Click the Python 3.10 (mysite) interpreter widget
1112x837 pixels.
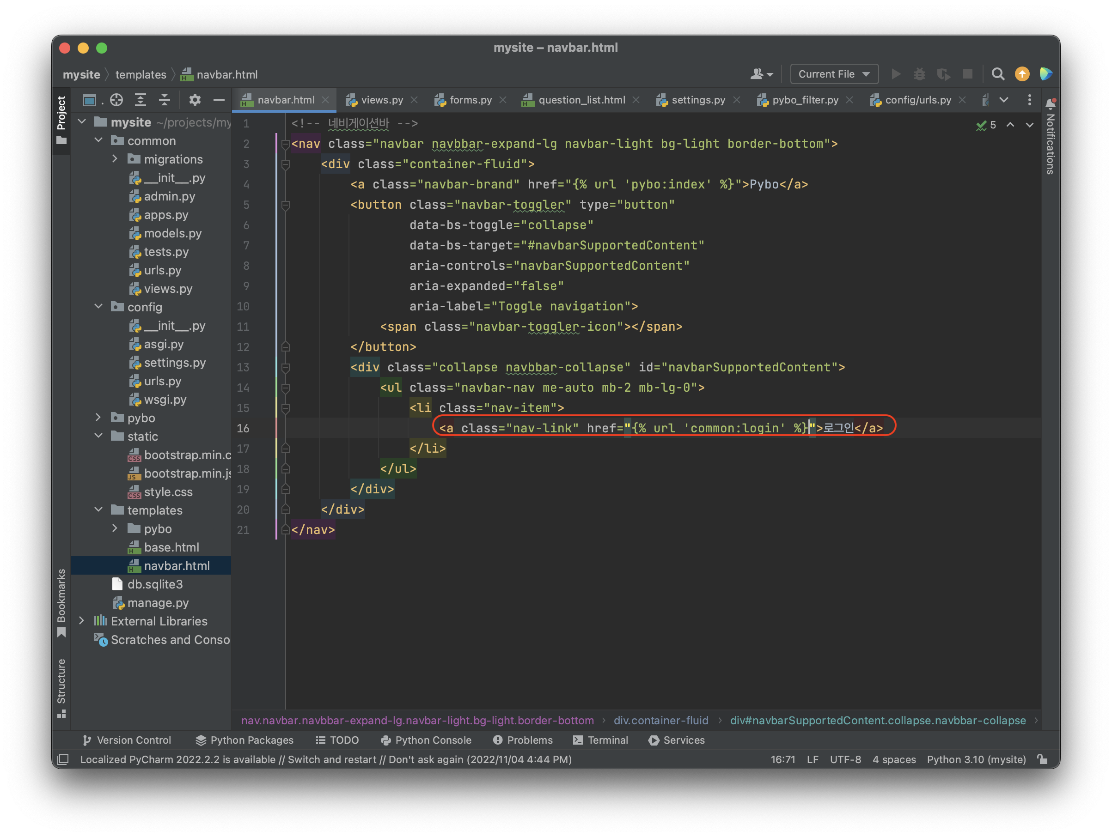tap(976, 759)
